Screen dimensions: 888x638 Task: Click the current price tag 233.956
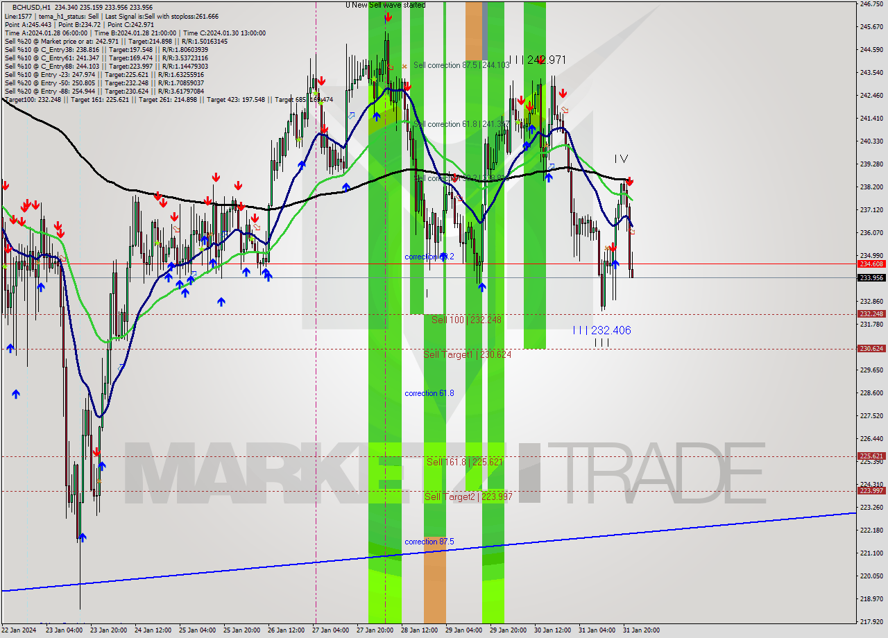pos(871,278)
